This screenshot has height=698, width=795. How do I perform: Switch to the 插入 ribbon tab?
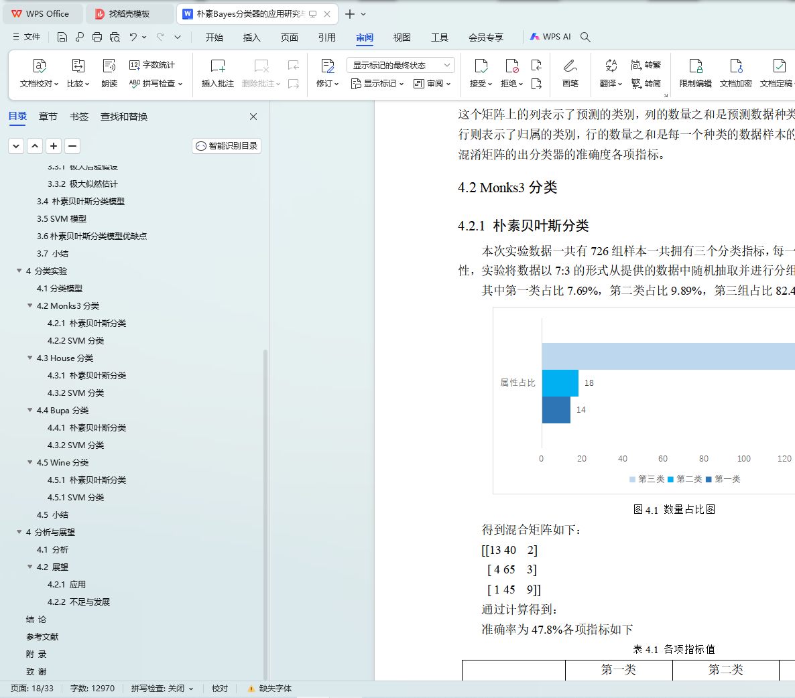coord(252,38)
